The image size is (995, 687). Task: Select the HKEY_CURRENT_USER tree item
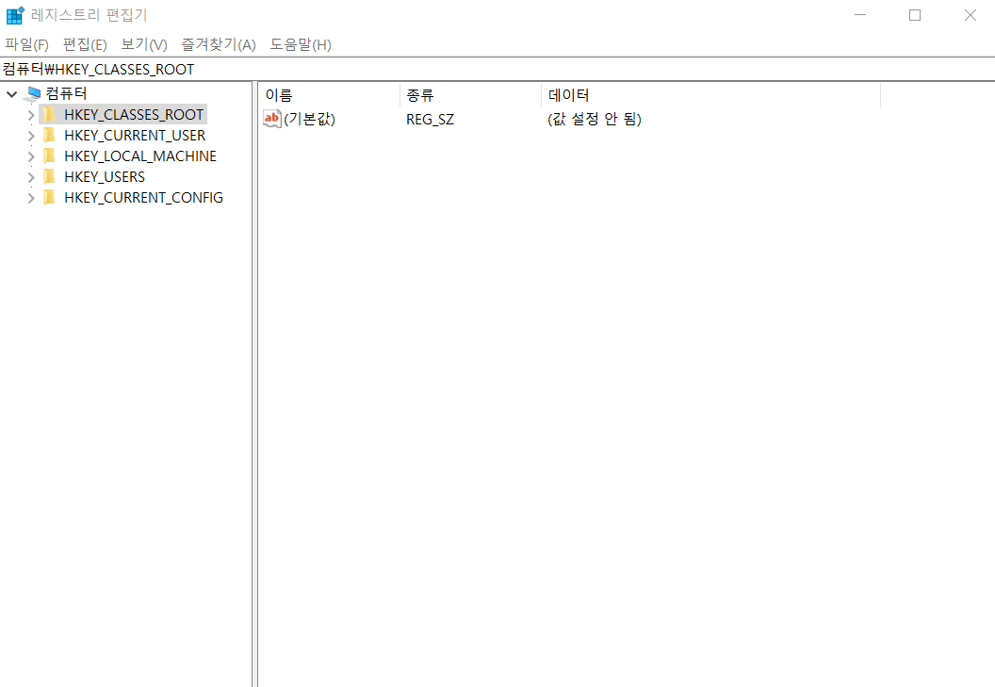[x=135, y=136]
